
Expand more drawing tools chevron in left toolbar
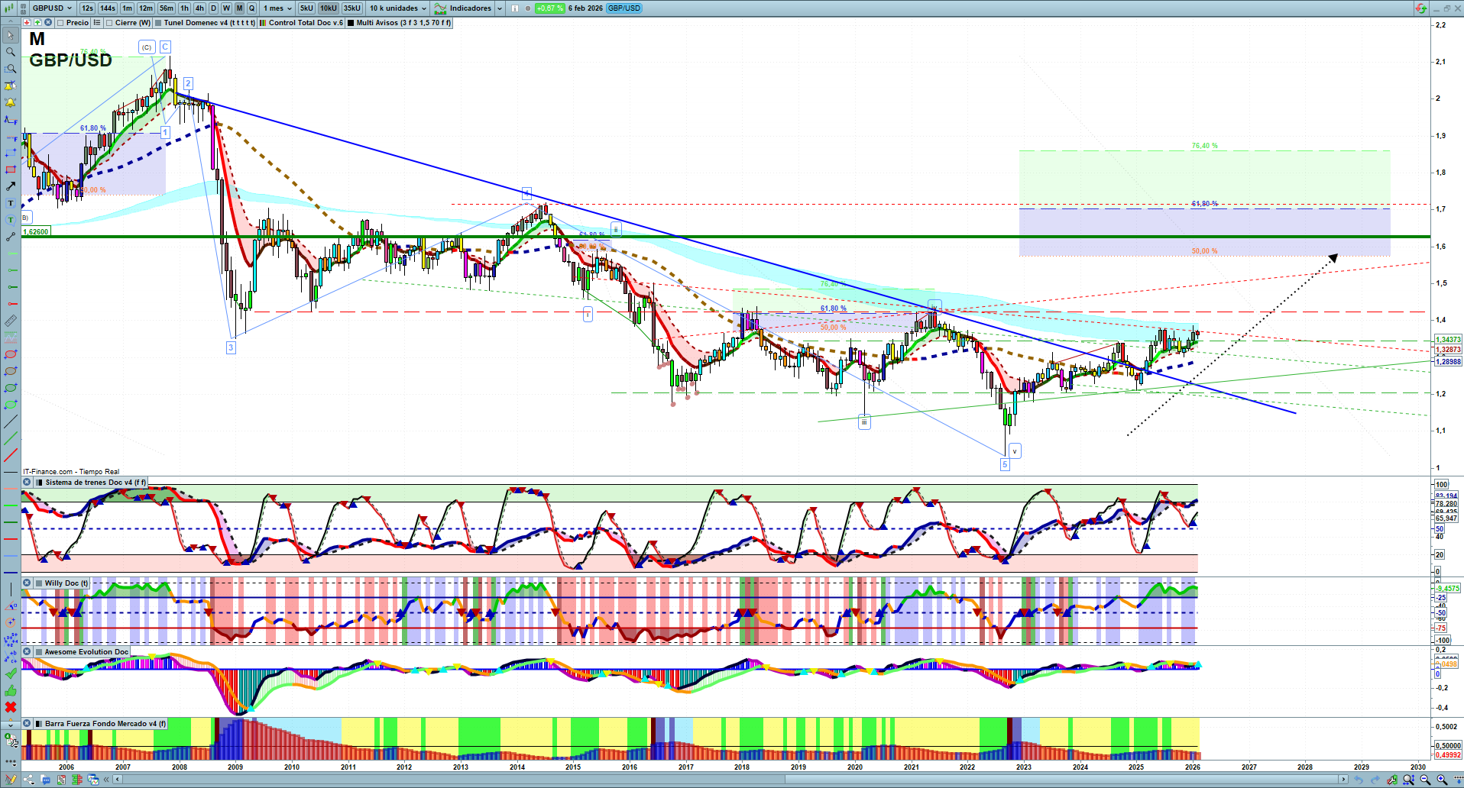click(x=11, y=724)
